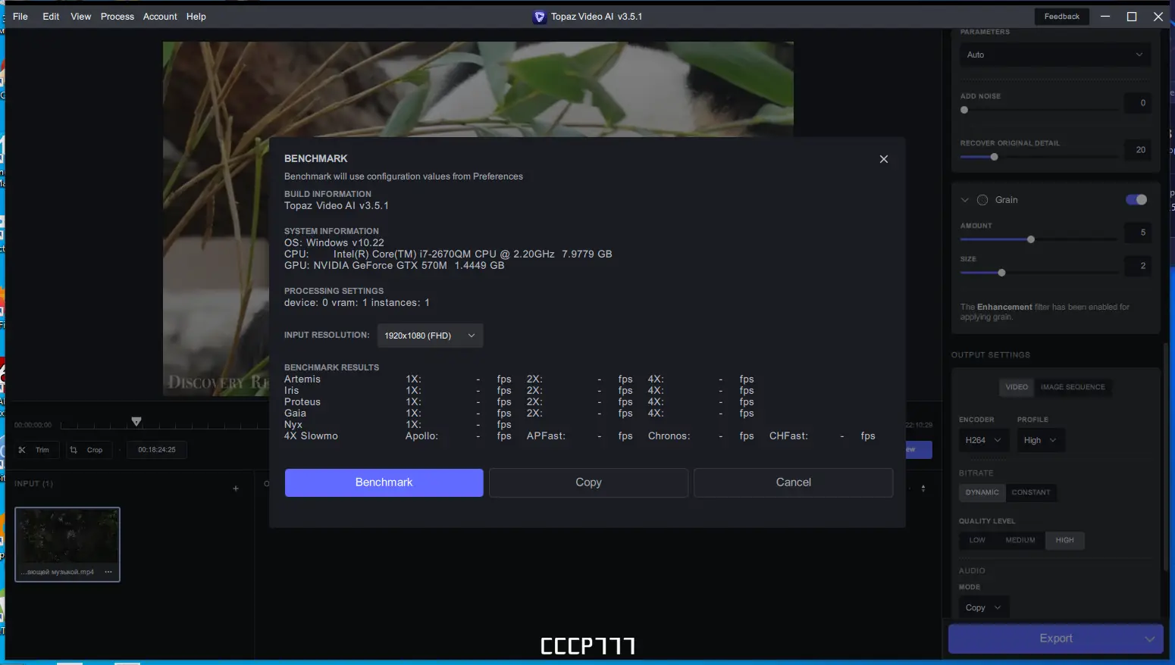Close the Benchmark dialog with the X
This screenshot has height=665, width=1175.
884,159
